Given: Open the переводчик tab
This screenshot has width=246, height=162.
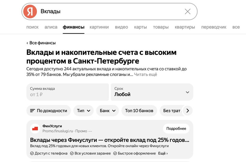Looking at the screenshot, I should point(214,27).
